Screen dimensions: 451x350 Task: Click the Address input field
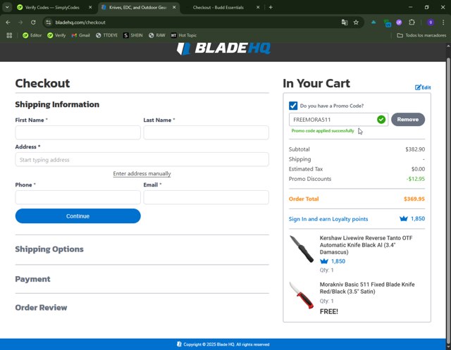(x=142, y=159)
